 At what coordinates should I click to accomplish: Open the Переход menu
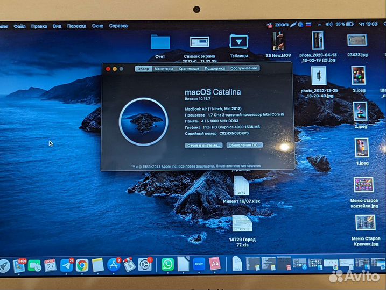(x=76, y=26)
